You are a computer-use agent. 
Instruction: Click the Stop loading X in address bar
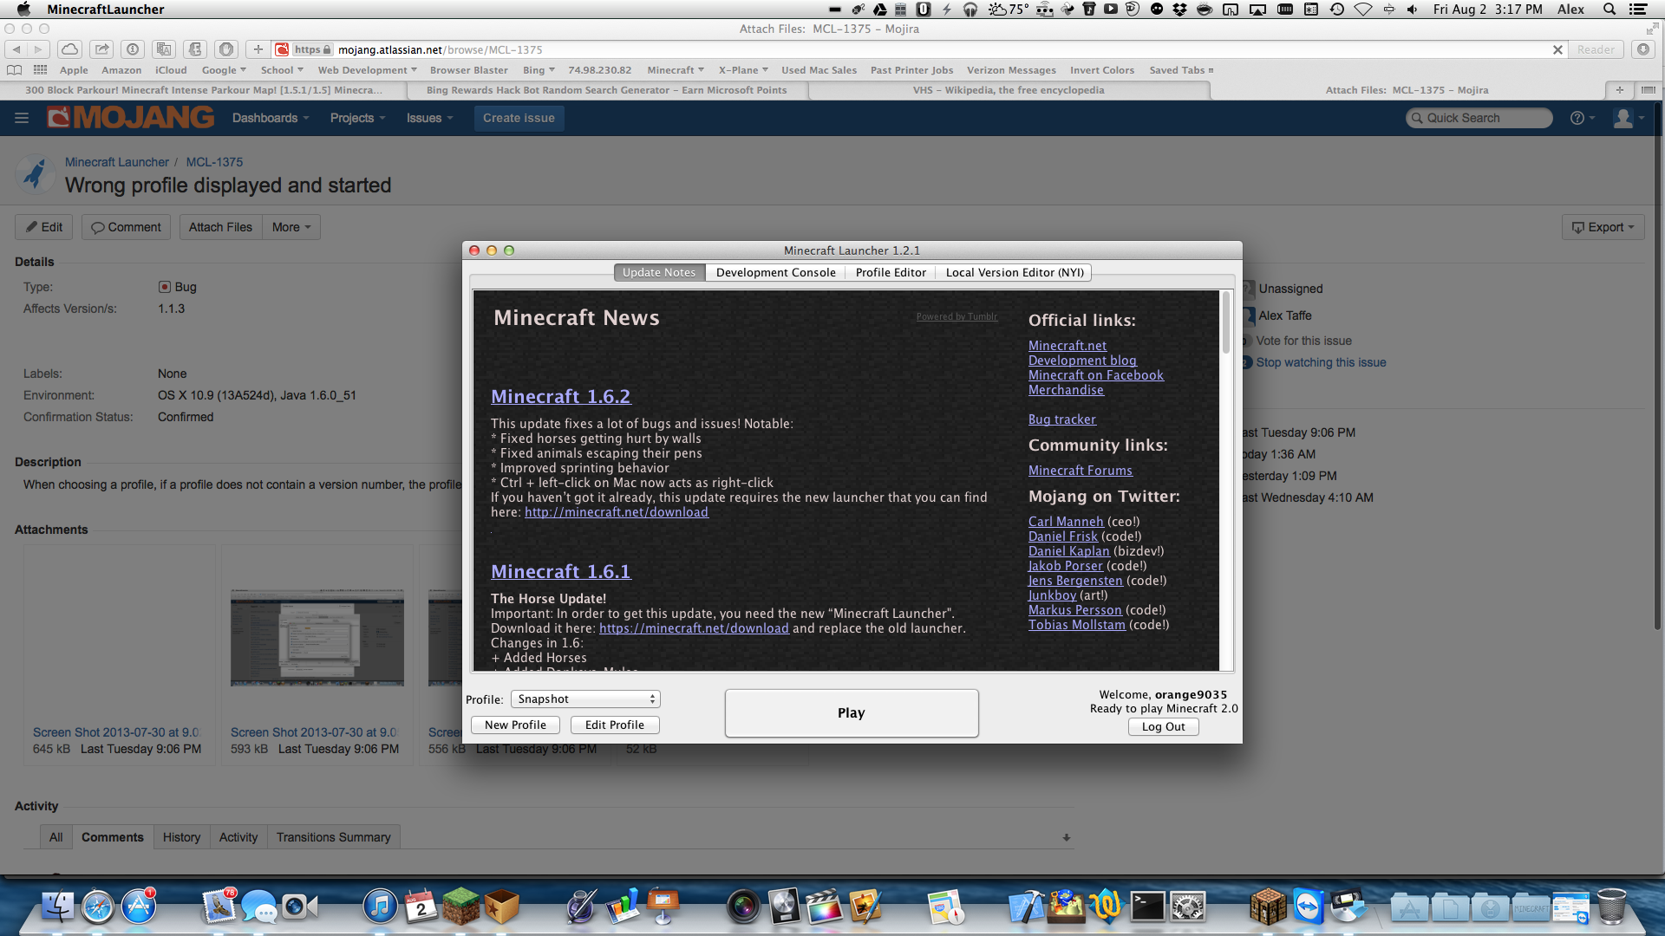pos(1557,49)
